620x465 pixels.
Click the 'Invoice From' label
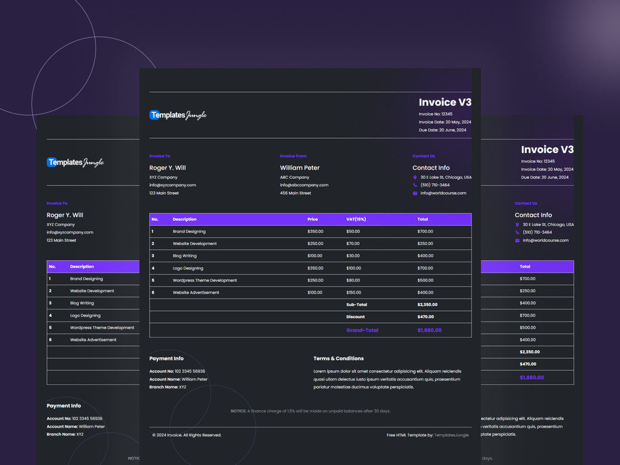coord(293,156)
